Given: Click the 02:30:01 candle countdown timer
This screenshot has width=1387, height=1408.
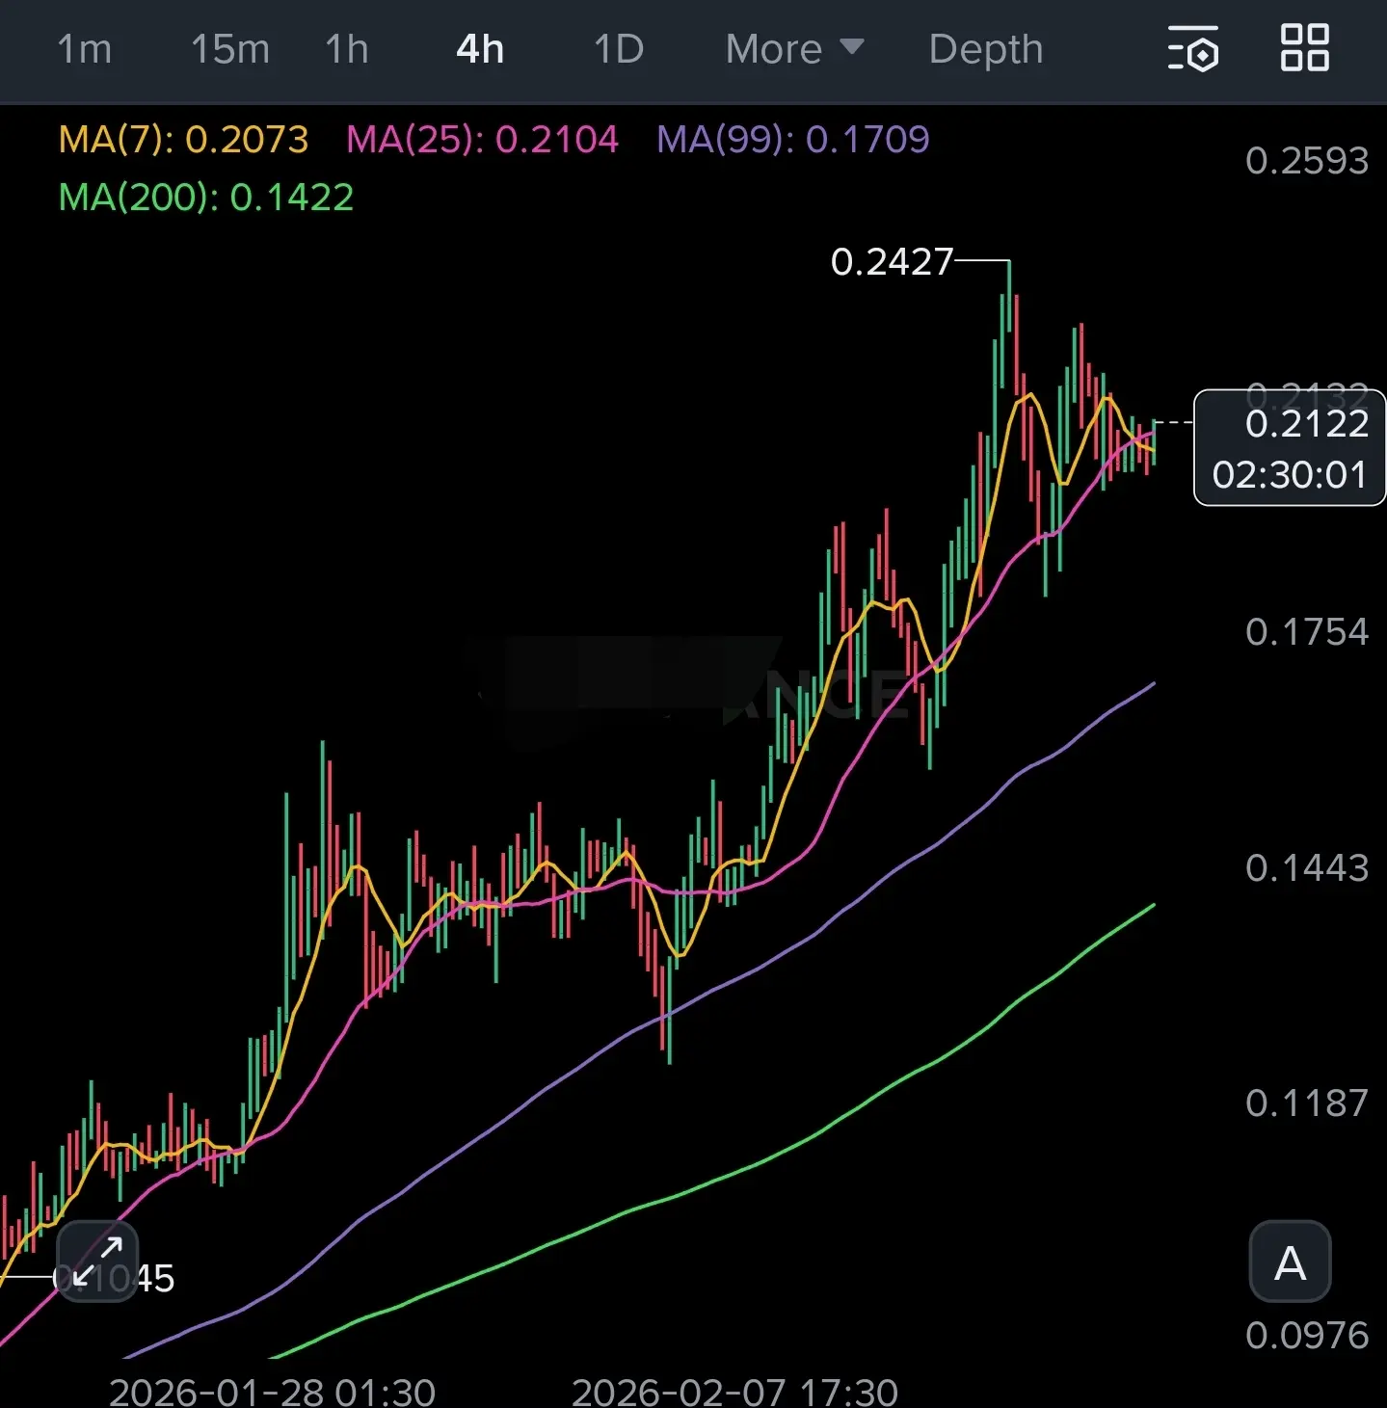Looking at the screenshot, I should (x=1290, y=475).
